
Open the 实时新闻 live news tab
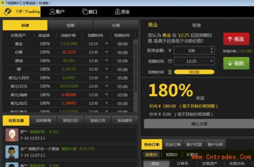(x=44, y=120)
